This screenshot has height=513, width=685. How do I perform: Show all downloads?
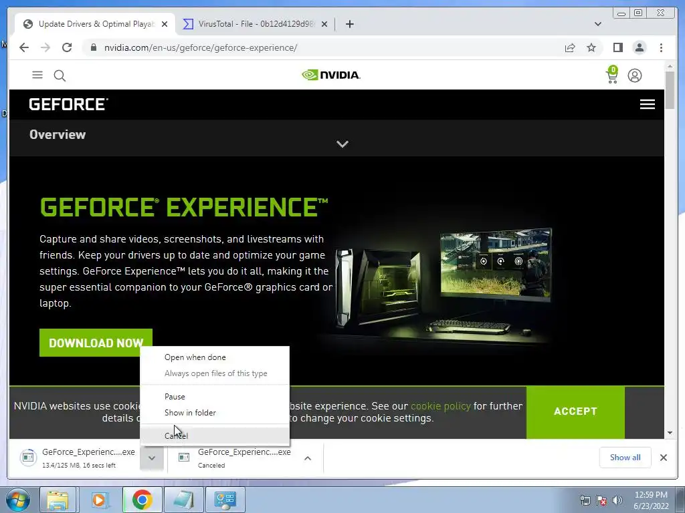coord(625,457)
